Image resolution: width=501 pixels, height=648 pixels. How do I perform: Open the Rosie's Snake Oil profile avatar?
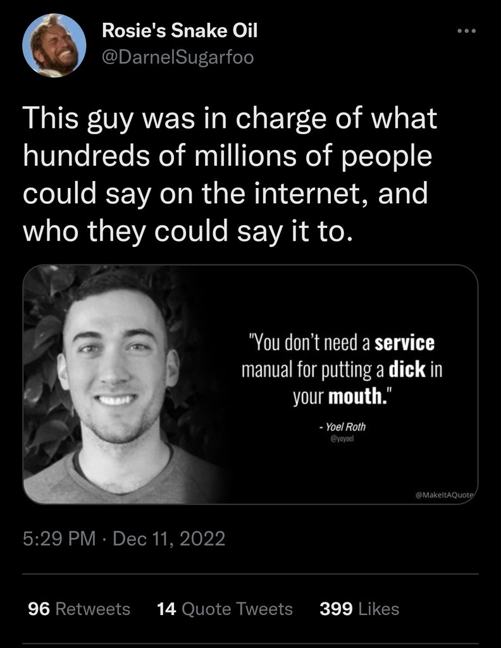(x=54, y=46)
